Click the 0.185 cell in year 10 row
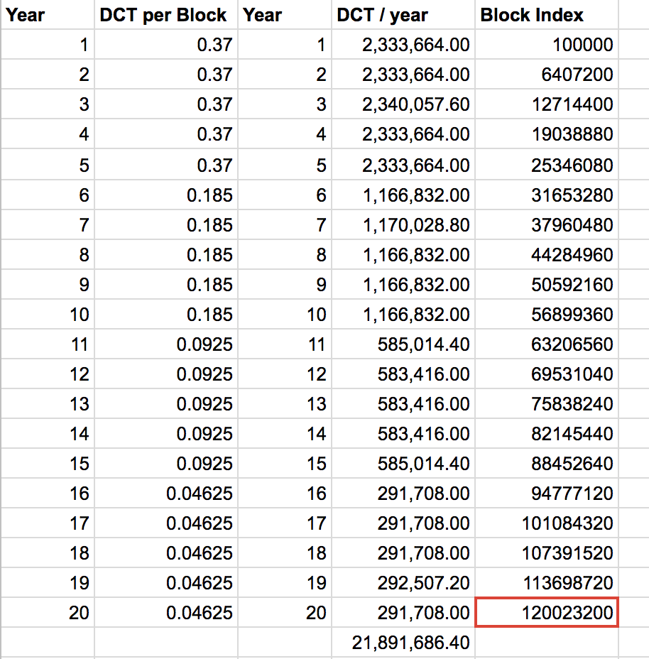The width and height of the screenshot is (649, 659). [166, 315]
